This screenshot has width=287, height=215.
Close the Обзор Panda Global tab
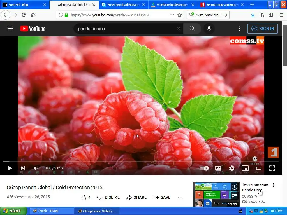pos(94,5)
